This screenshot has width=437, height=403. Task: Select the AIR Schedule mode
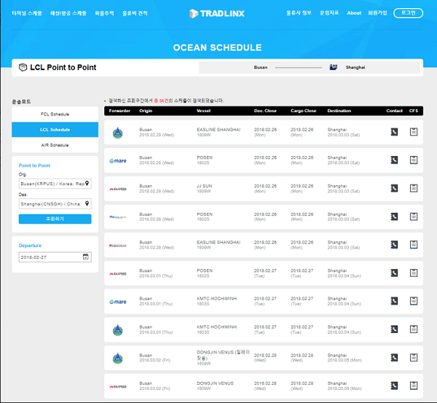[x=55, y=145]
